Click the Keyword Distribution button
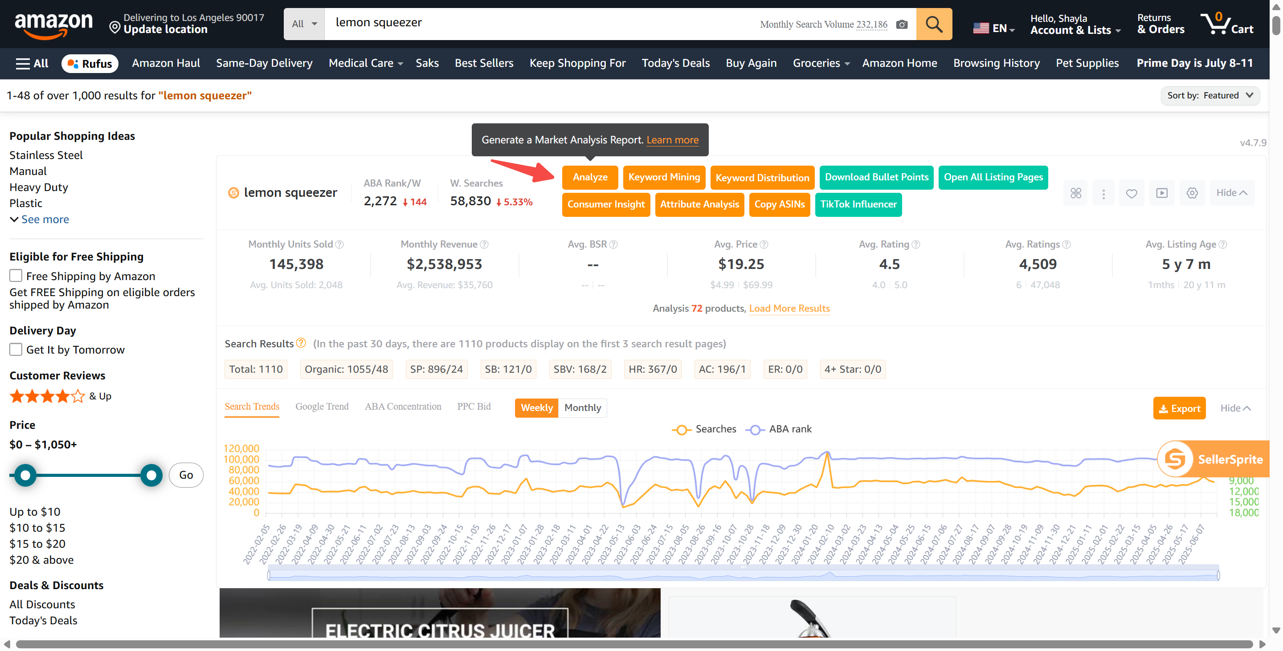Image resolution: width=1283 pixels, height=651 pixels. (762, 178)
